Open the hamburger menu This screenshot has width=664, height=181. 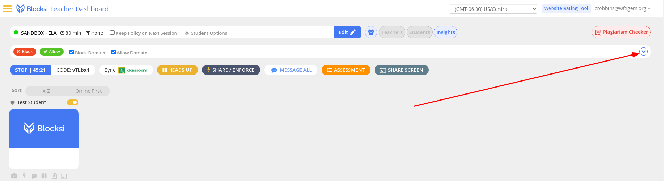tap(7, 9)
